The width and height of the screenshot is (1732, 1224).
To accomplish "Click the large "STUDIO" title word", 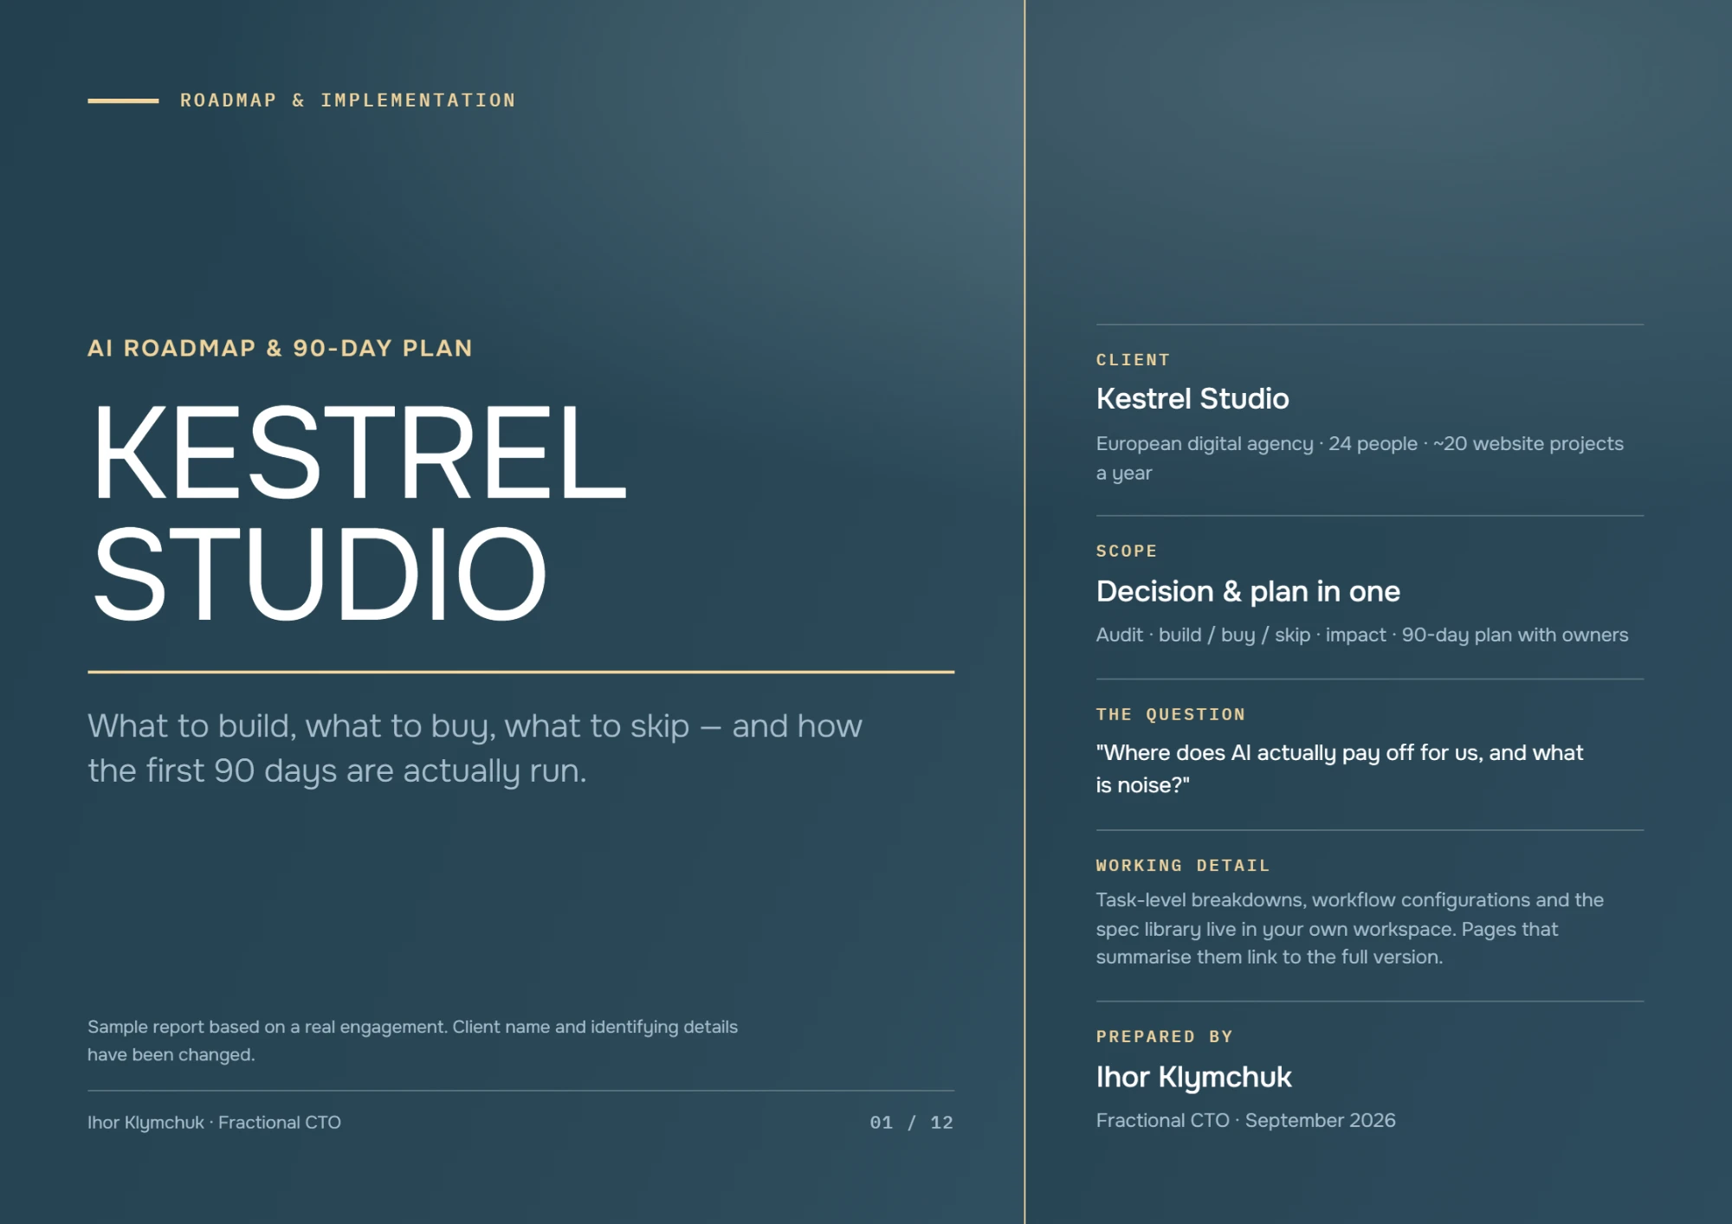I will pos(320,574).
